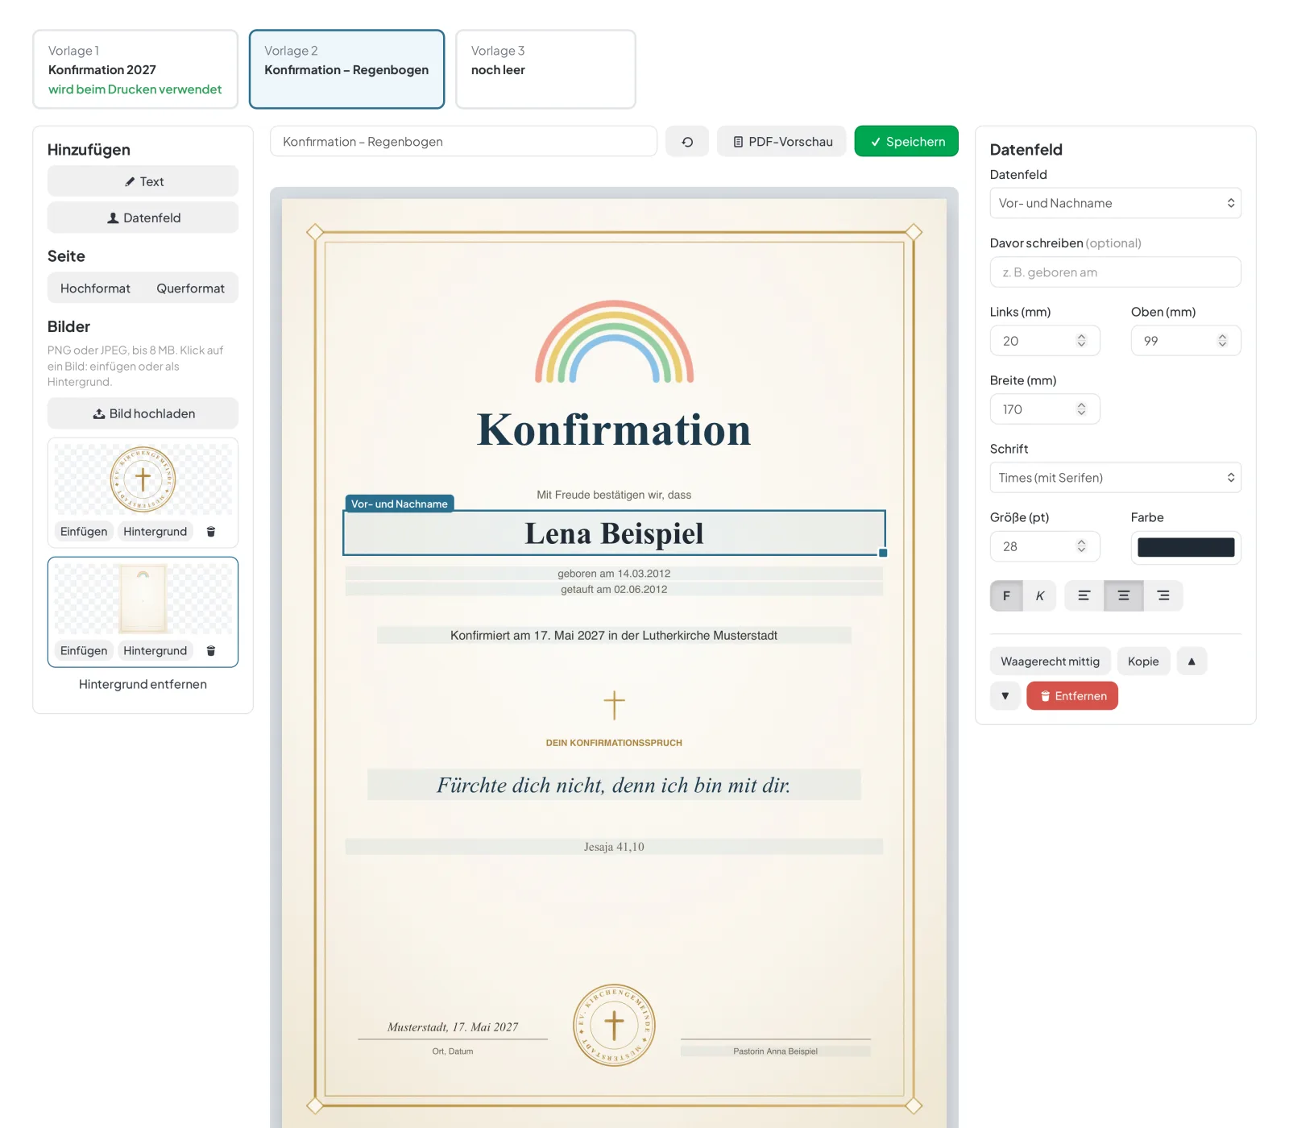Open empty Vorlage 3 tab
Screen dimensions: 1289x1128
pos(545,69)
